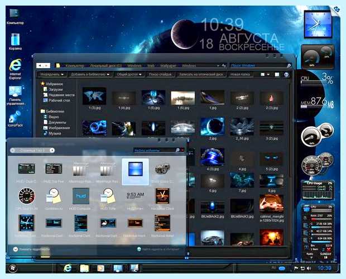Open Панель управления desktop shortcut
Viewport: 346px width, 279px height.
(x=15, y=95)
